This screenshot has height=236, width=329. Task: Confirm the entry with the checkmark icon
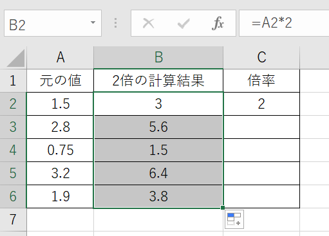coord(183,23)
